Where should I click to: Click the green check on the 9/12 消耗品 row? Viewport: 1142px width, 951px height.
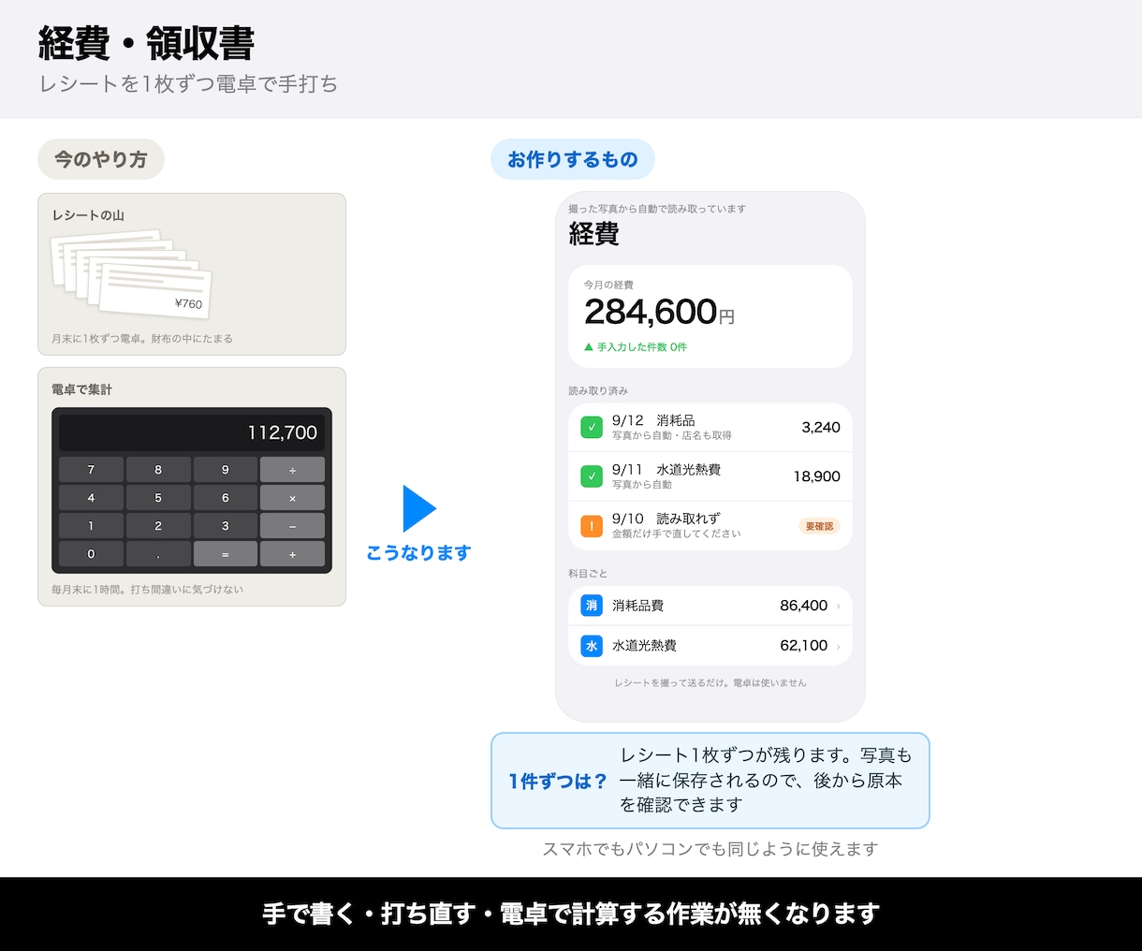[x=592, y=428]
